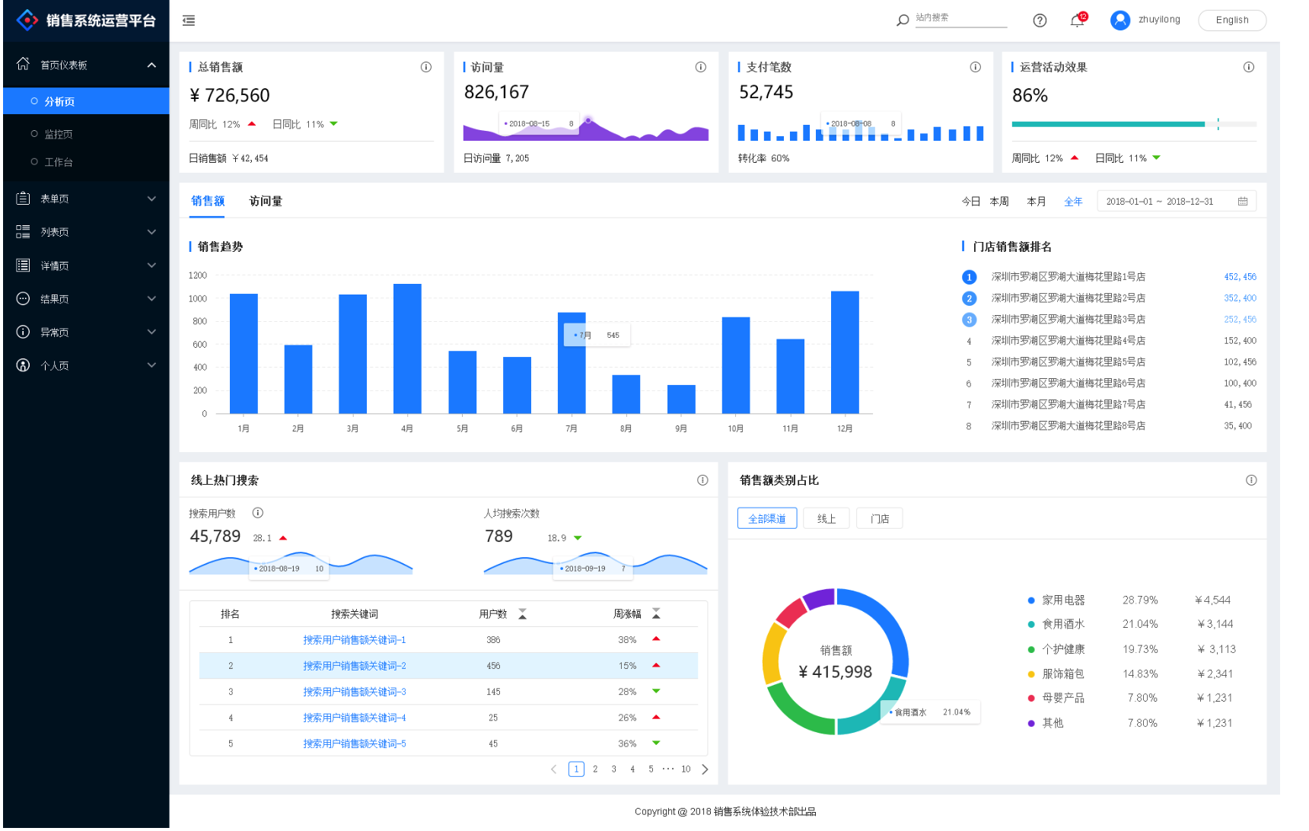Viewport: 1309px width, 831px height.
Task: Go to next page arrow in pagination
Action: 705,769
